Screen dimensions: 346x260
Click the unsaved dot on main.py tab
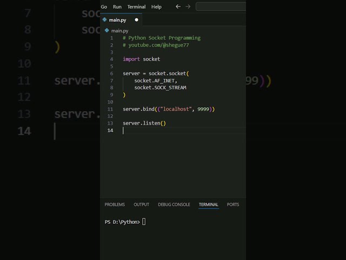[x=136, y=20]
